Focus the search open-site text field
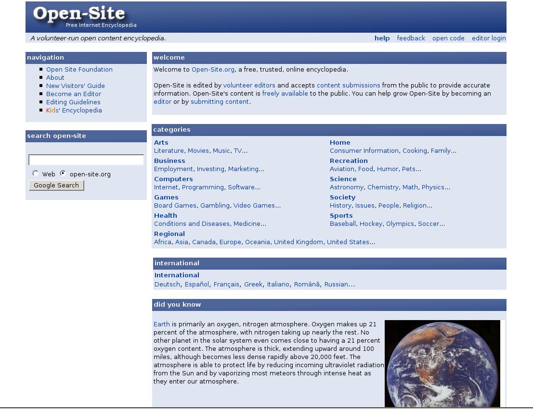Viewport: 533px width, 409px height. click(86, 160)
